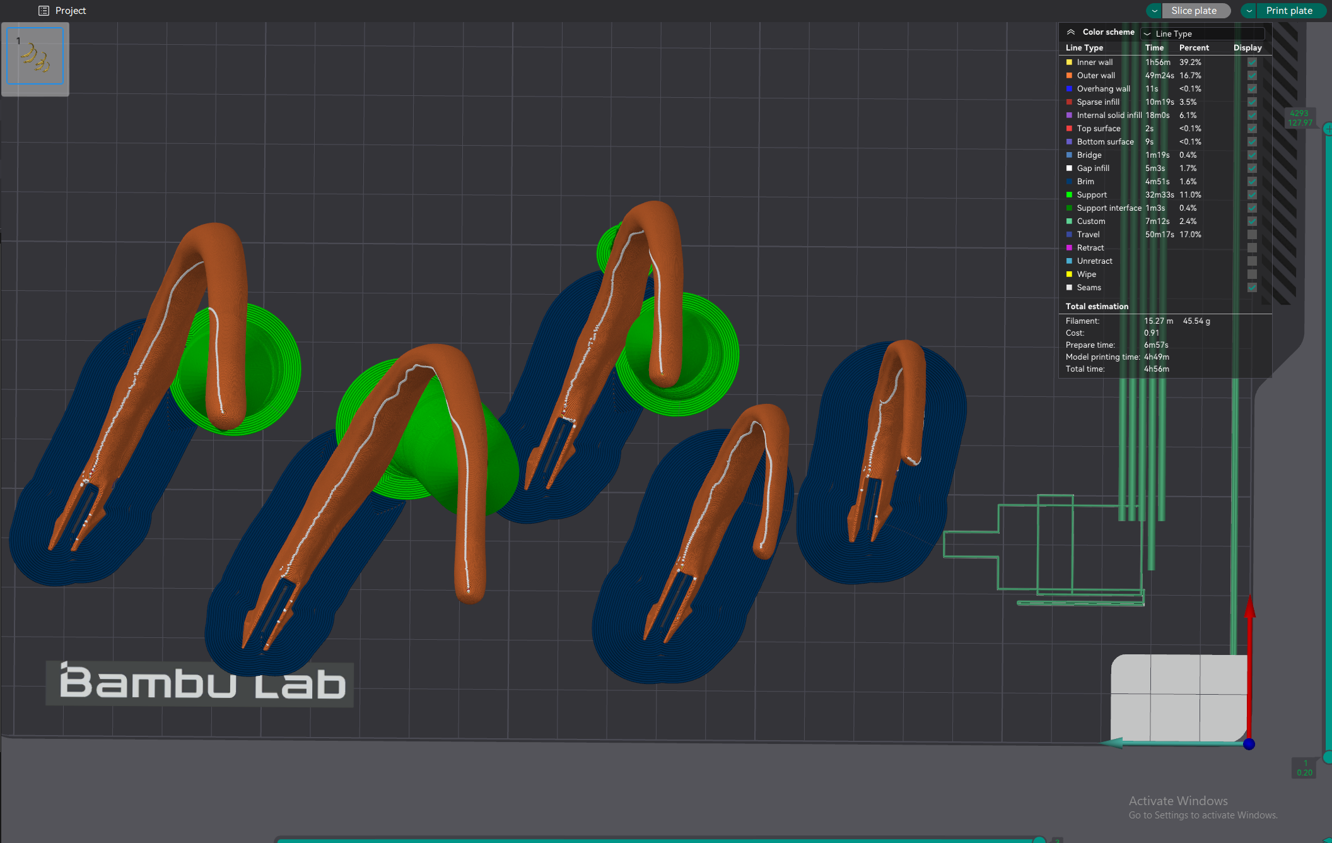The width and height of the screenshot is (1332, 843).
Task: Click the Support green color swatch
Action: coord(1069,194)
